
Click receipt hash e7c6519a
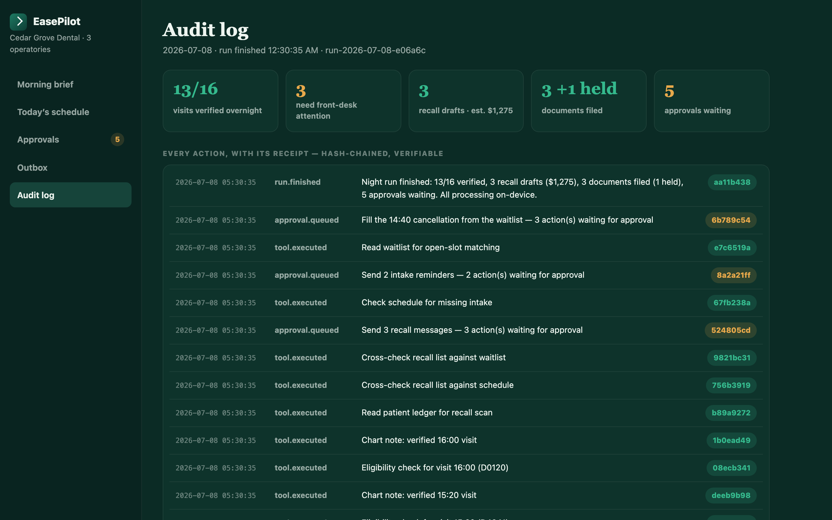(x=732, y=248)
